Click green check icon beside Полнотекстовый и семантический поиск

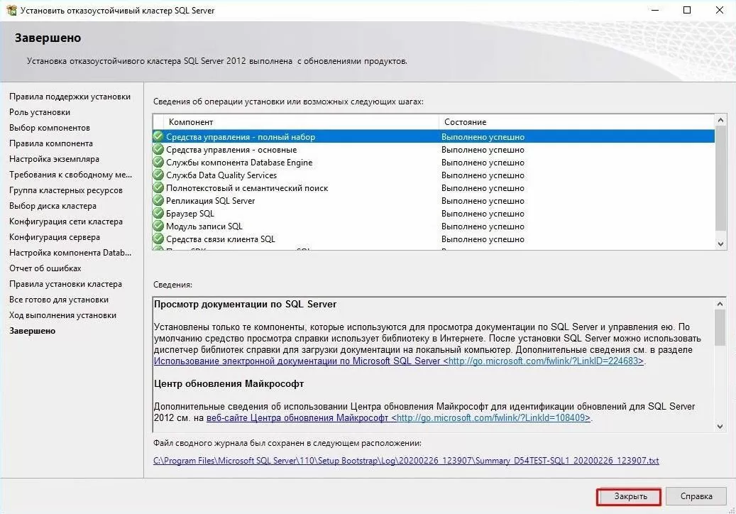(x=159, y=187)
